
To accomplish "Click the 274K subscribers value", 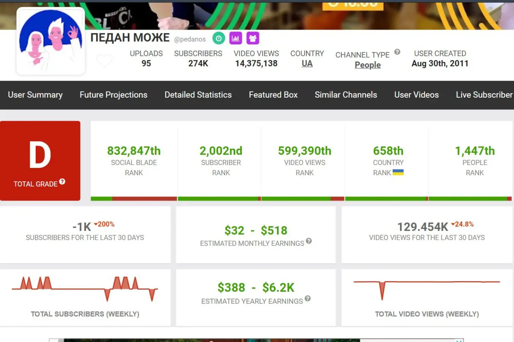I will (198, 63).
